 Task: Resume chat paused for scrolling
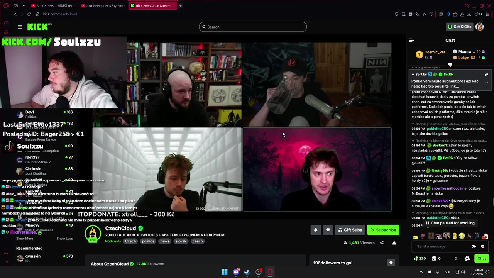click(x=450, y=223)
